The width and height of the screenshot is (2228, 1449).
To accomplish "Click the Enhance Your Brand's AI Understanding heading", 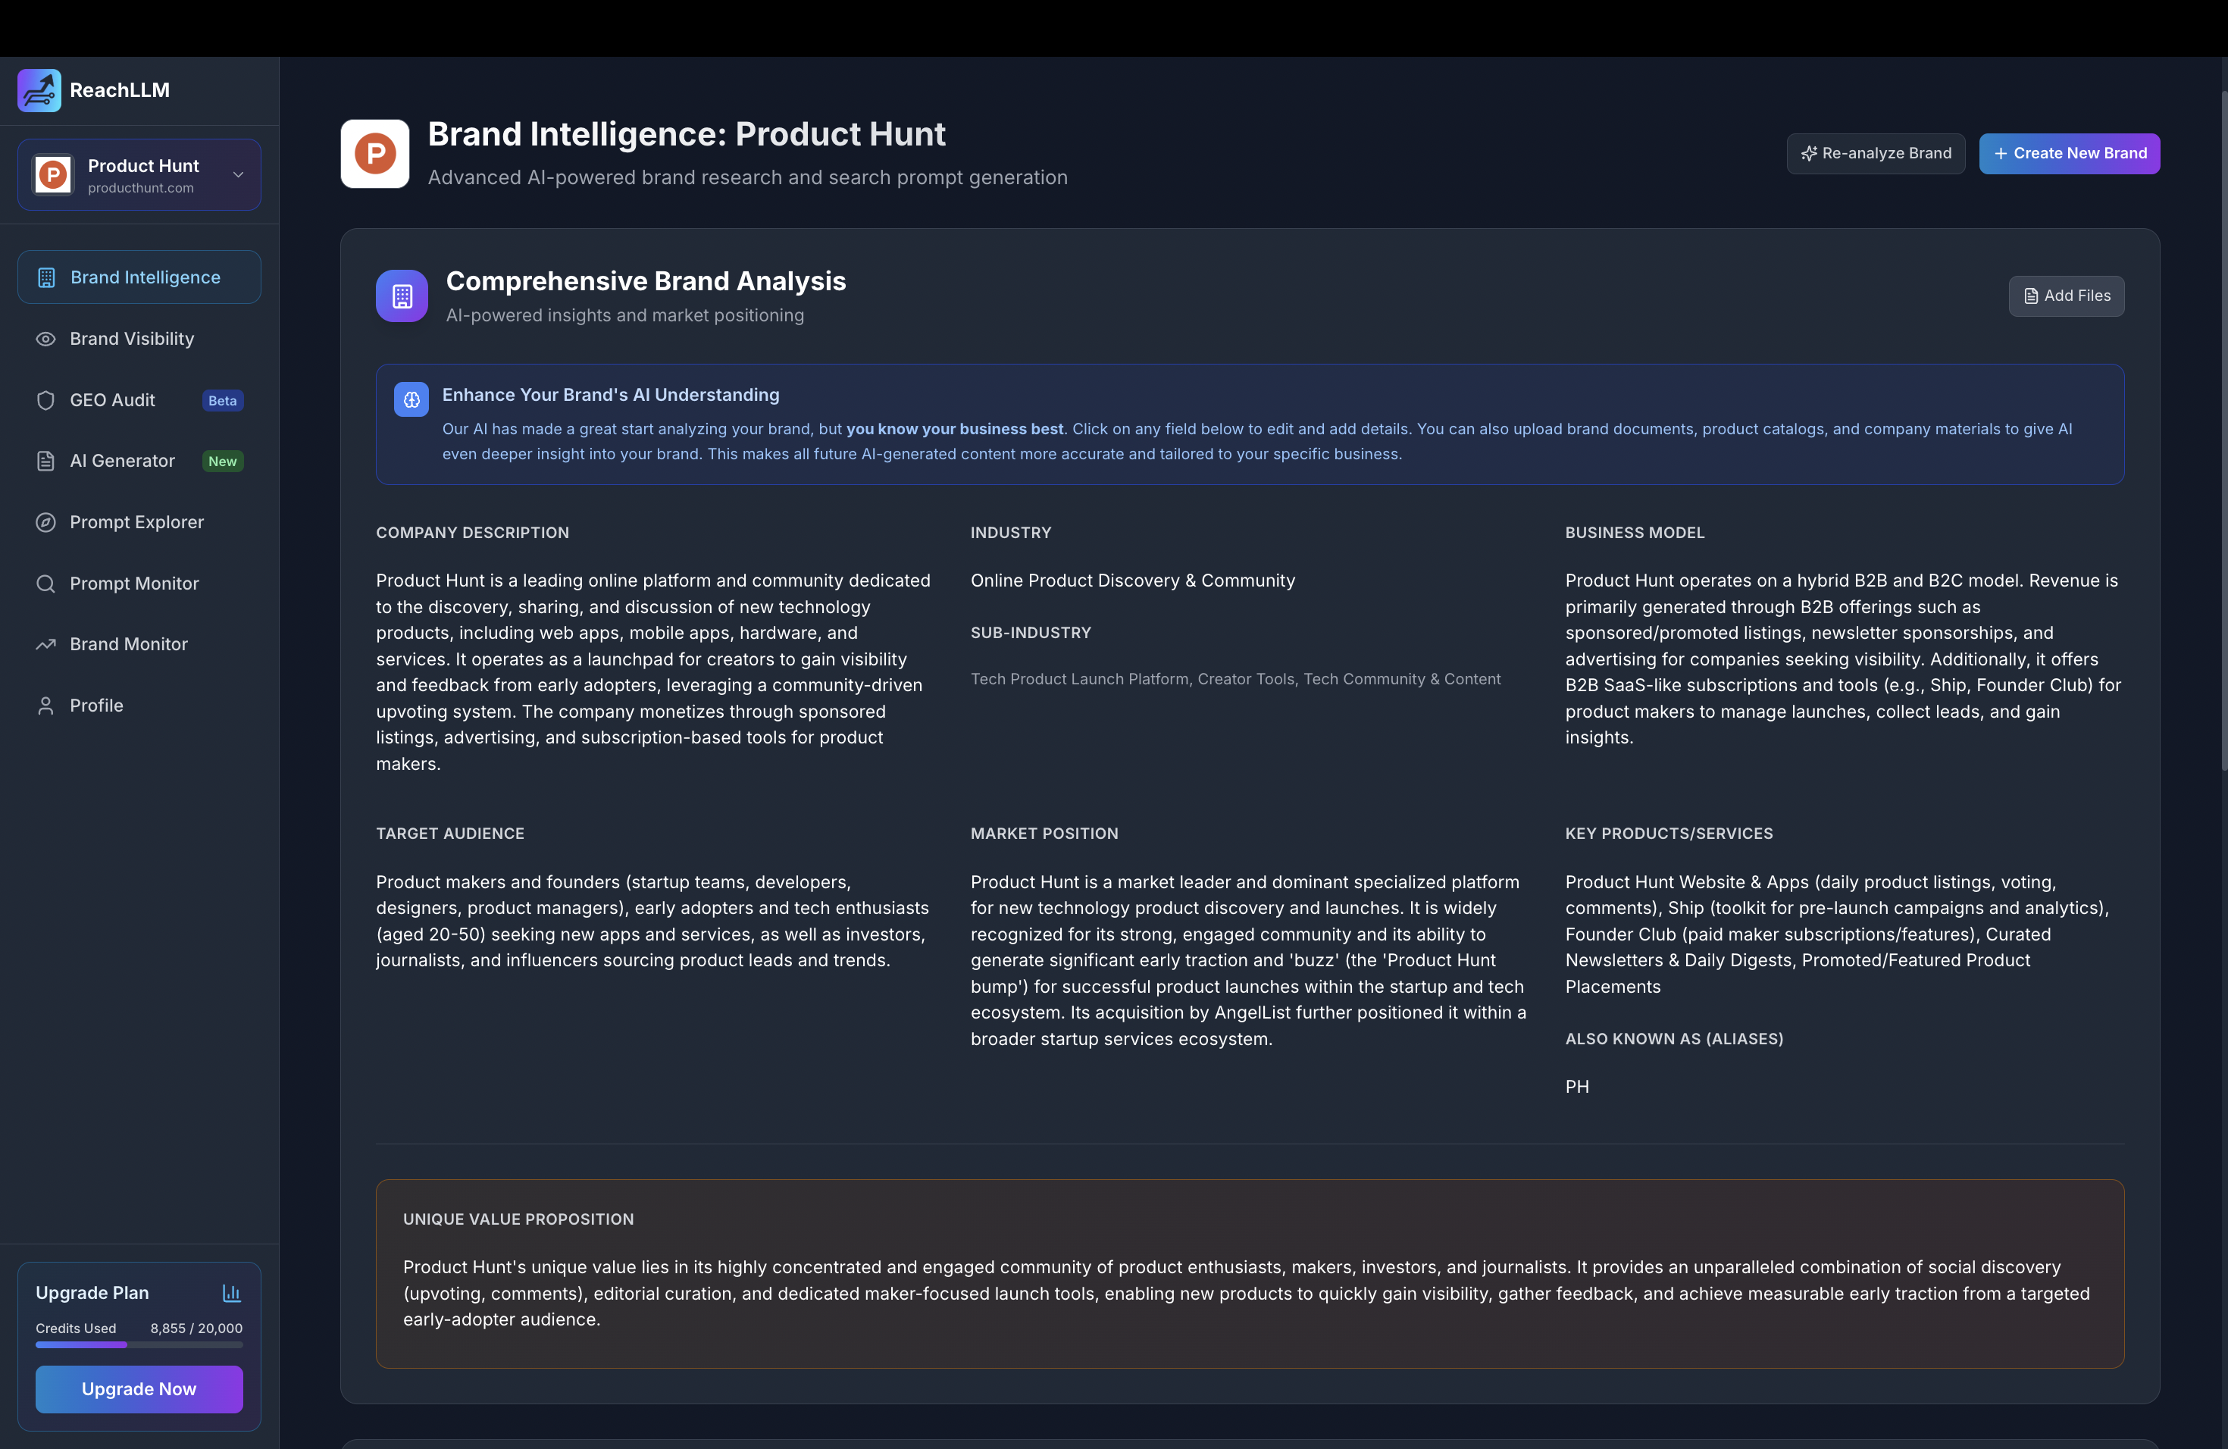I will [x=610, y=395].
